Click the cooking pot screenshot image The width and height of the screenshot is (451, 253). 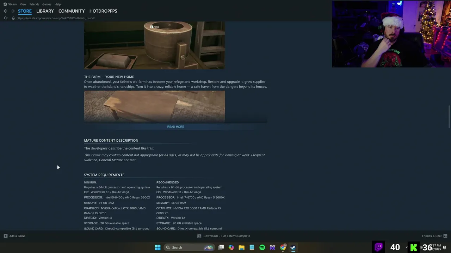tap(154, 45)
